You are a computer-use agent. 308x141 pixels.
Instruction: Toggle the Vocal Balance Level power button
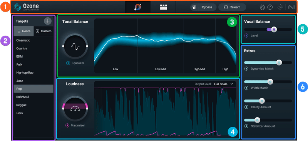pyautogui.click(x=246, y=36)
